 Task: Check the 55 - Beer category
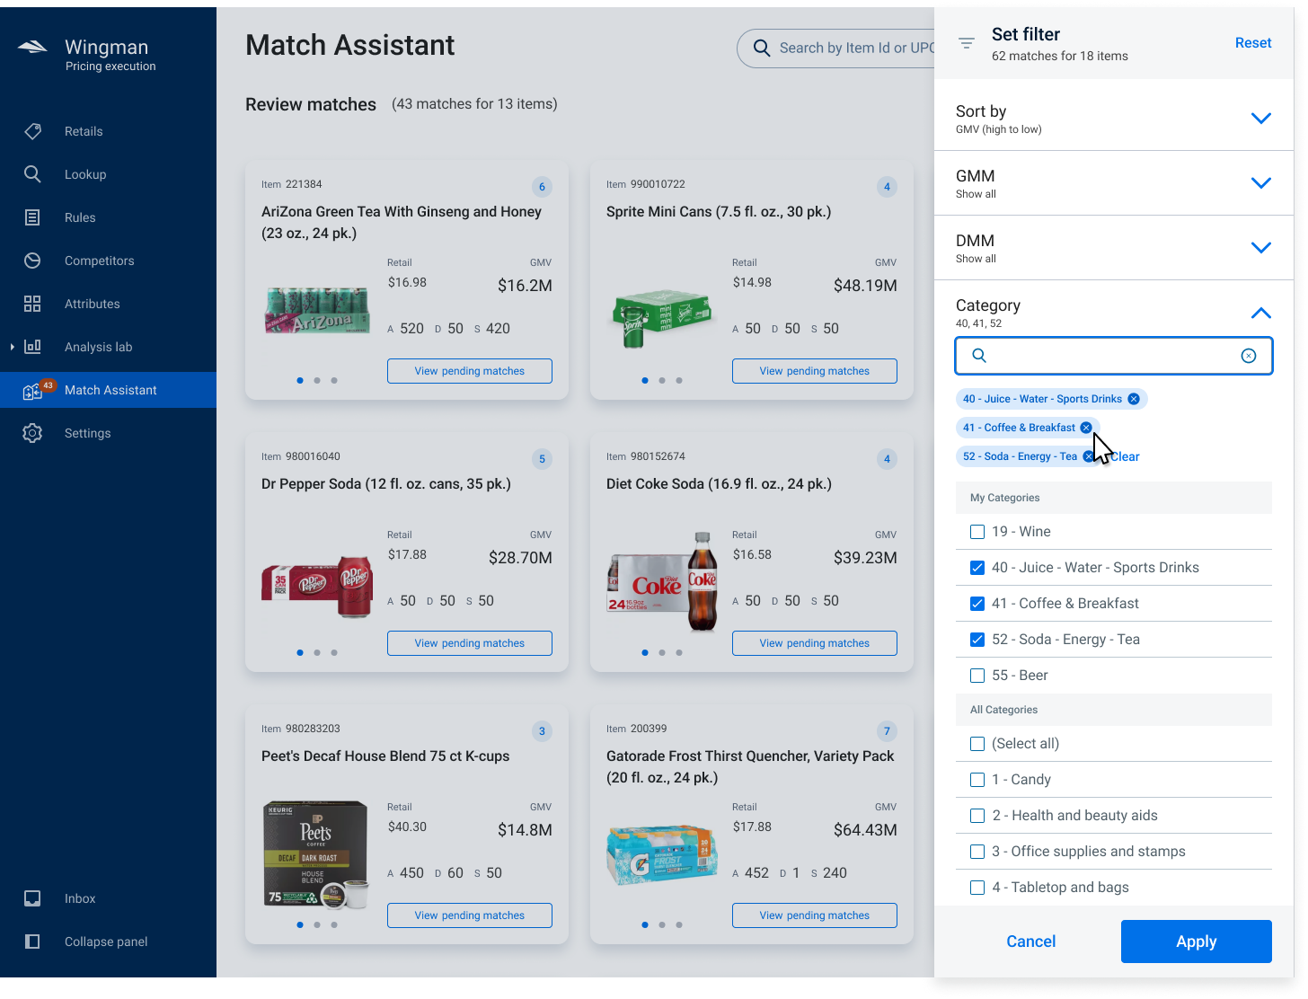pyautogui.click(x=977, y=675)
